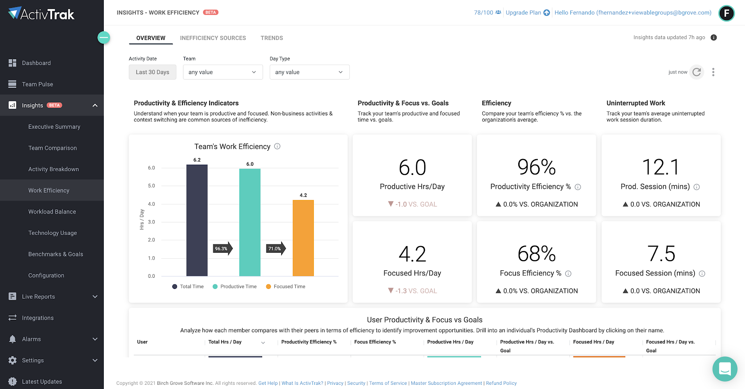Open Terms of Service footer link
Image resolution: width=745 pixels, height=389 pixels.
tap(388, 383)
